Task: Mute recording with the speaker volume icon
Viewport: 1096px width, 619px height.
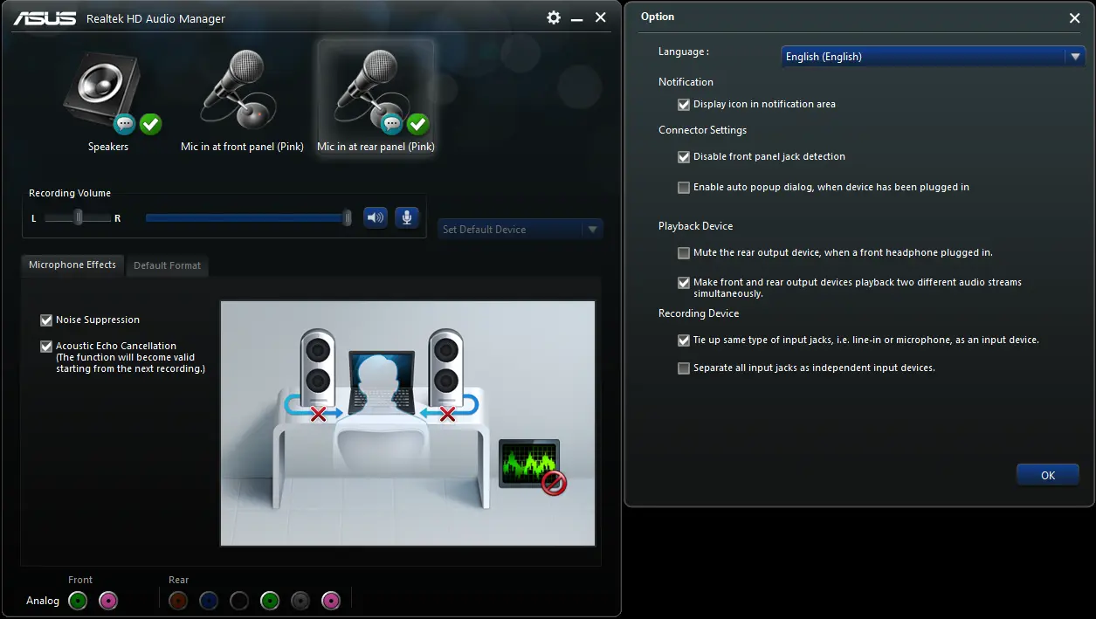Action: coord(376,217)
